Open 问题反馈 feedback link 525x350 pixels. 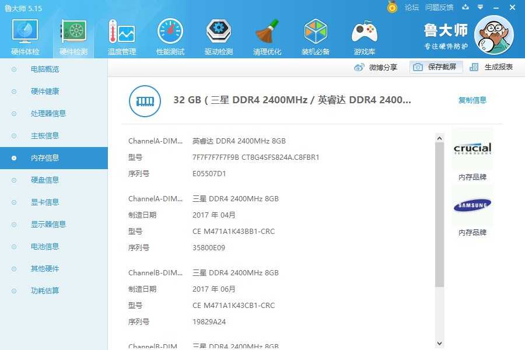[x=439, y=8]
